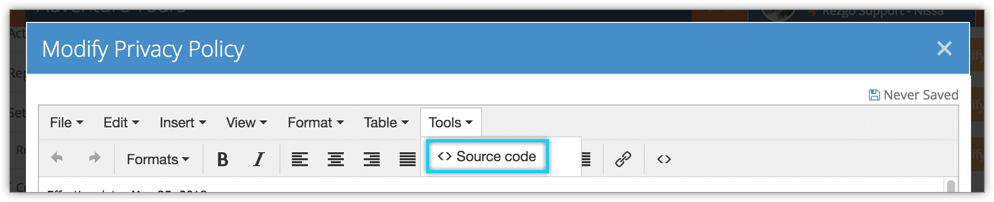994x202 pixels.
Task: Align text left
Action: click(300, 159)
